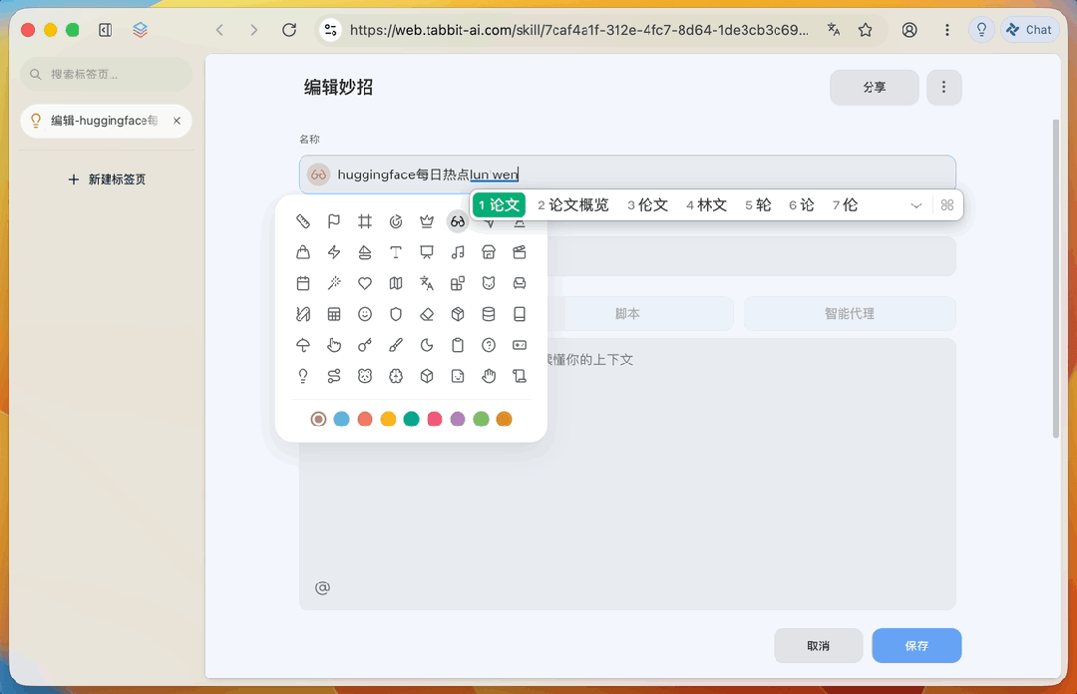Image resolution: width=1077 pixels, height=694 pixels.
Task: Choose candidate 4 林文
Action: coord(706,204)
